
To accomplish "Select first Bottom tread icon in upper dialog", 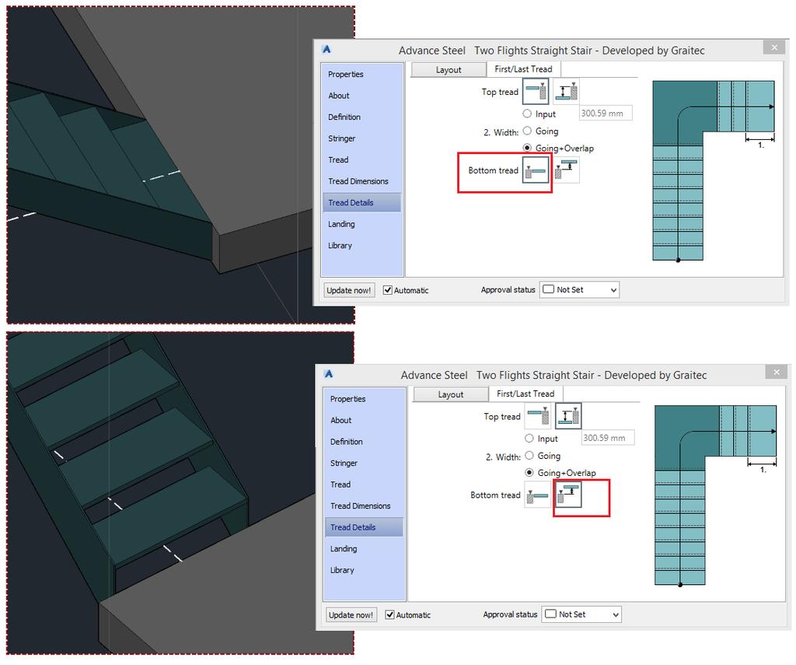I will [x=536, y=170].
